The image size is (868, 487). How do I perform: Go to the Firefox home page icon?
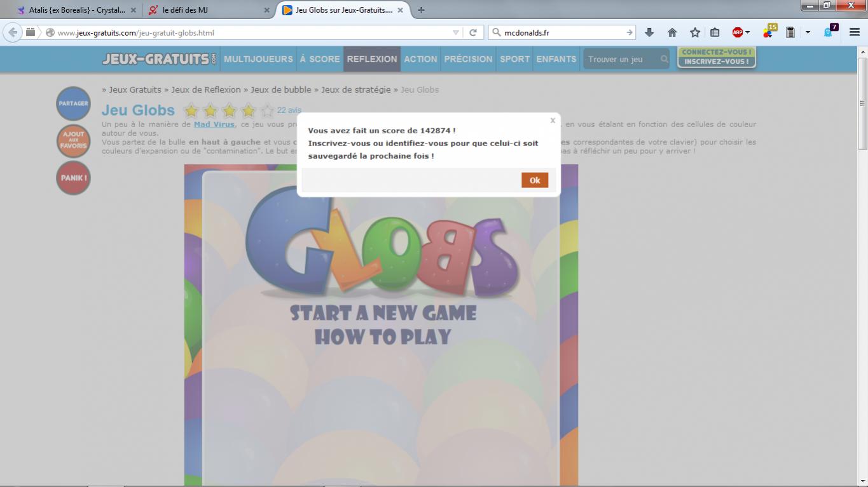[x=672, y=32]
